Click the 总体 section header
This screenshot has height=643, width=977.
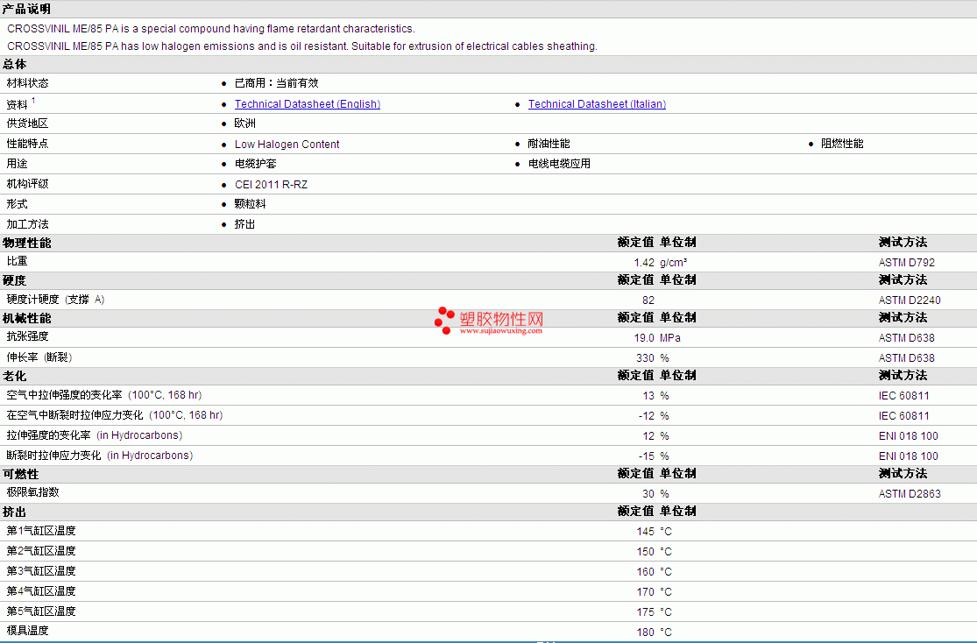tap(15, 64)
